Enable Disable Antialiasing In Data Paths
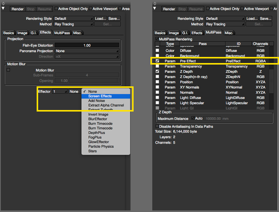The width and height of the screenshot is (279, 212). click(x=157, y=126)
